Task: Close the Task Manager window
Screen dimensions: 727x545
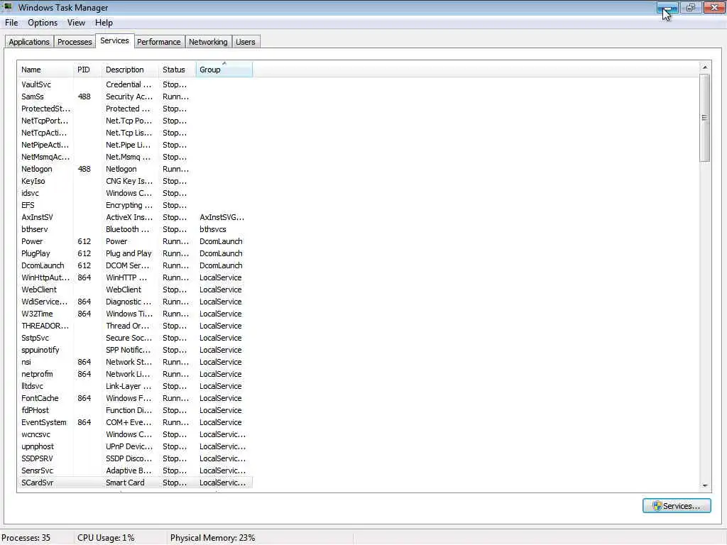Action: [x=714, y=7]
